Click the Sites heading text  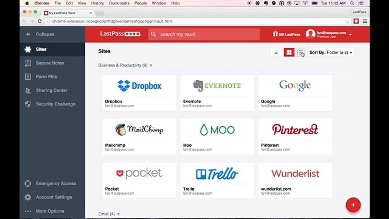[x=104, y=51]
